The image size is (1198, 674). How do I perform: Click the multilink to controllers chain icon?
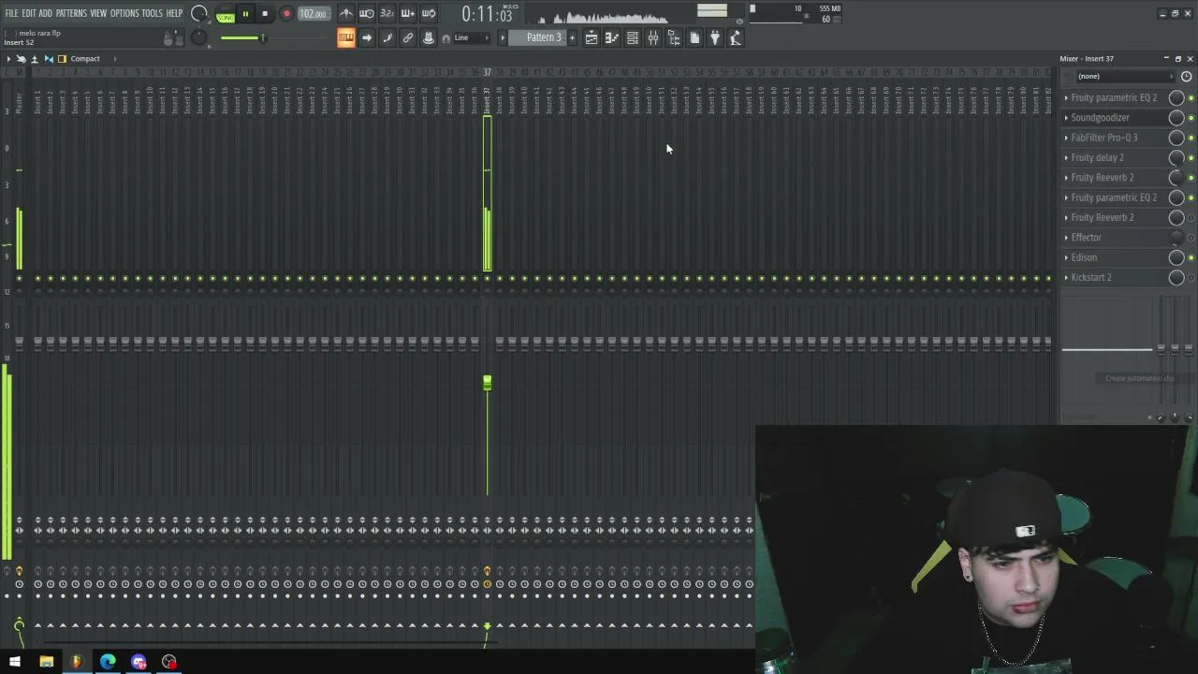coord(408,37)
